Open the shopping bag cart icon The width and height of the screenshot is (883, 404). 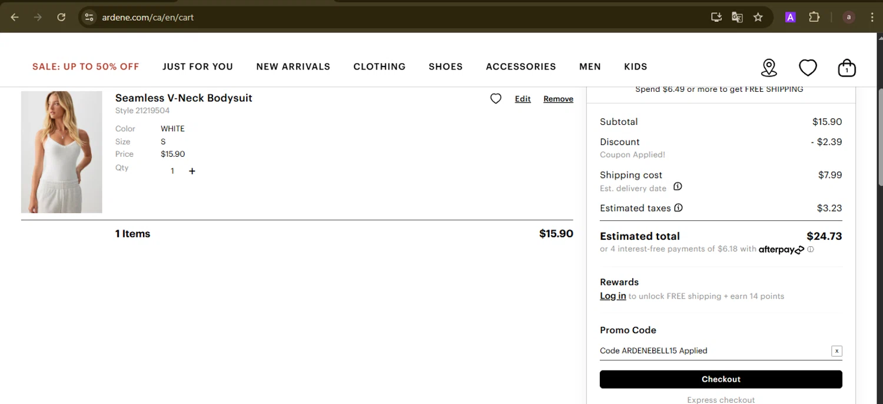pyautogui.click(x=847, y=68)
